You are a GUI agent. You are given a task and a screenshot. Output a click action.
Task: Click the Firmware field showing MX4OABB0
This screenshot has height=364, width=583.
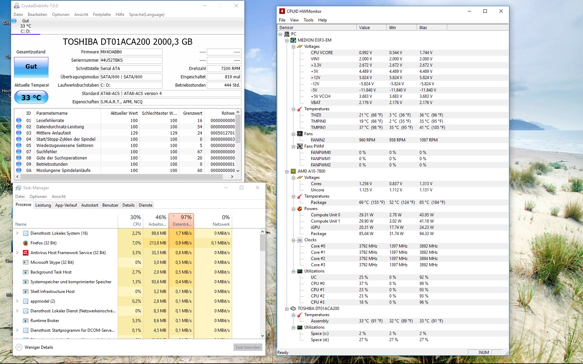[131, 52]
